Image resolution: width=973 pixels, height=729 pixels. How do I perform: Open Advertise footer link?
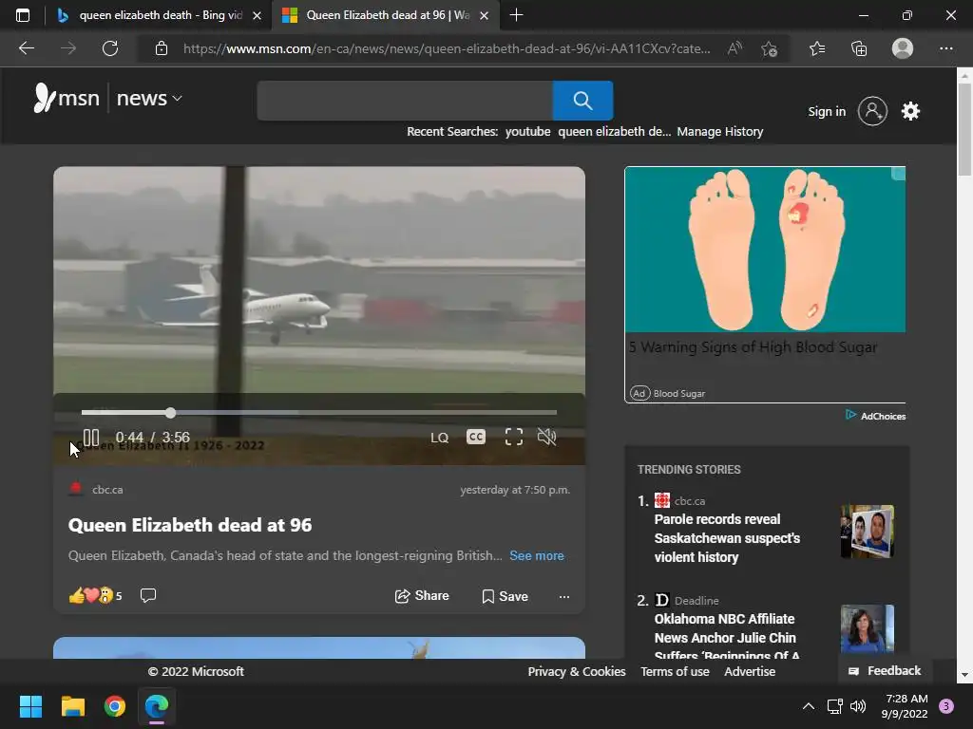click(x=750, y=671)
